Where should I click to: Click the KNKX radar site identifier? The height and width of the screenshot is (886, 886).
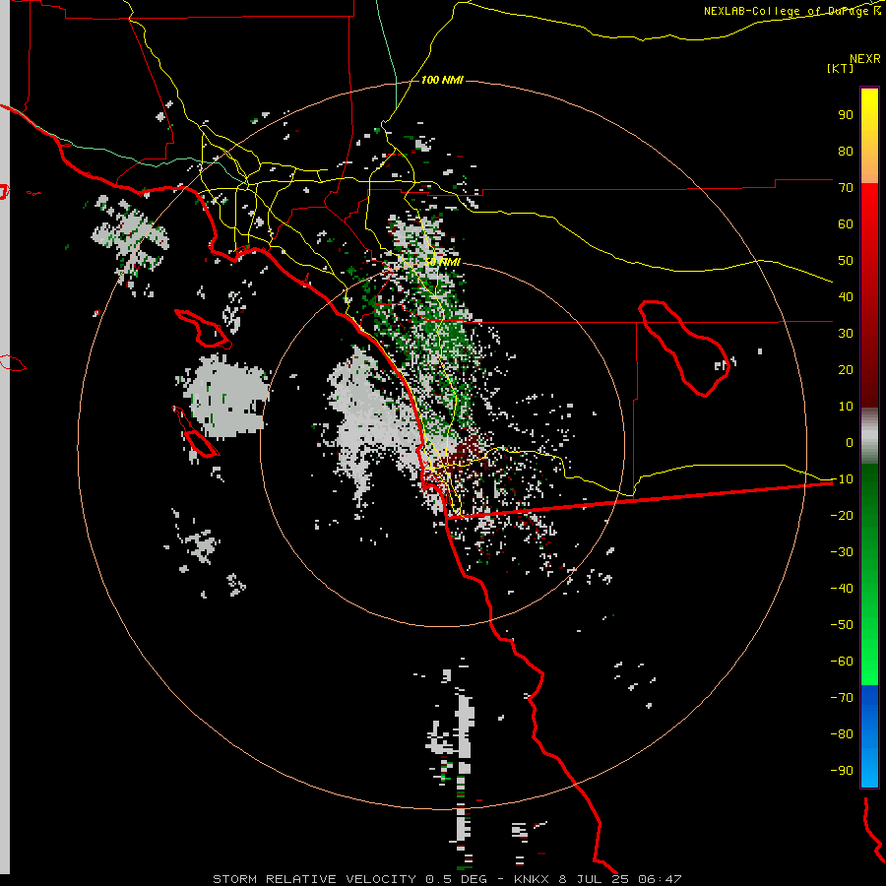(x=532, y=879)
